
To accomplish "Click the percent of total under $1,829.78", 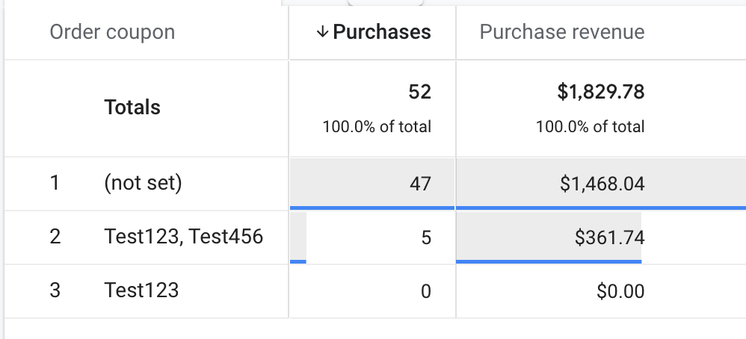I will (x=590, y=127).
